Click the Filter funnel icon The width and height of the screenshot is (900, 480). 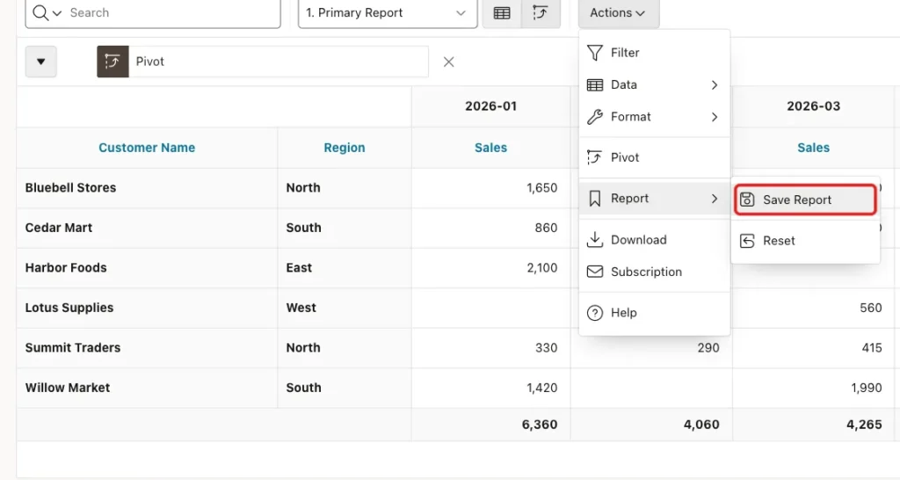pos(595,53)
